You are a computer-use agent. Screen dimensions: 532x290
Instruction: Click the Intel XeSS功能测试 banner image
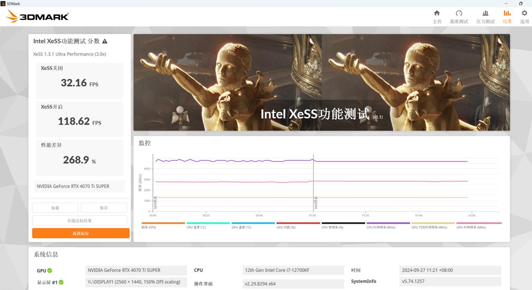pos(321,82)
